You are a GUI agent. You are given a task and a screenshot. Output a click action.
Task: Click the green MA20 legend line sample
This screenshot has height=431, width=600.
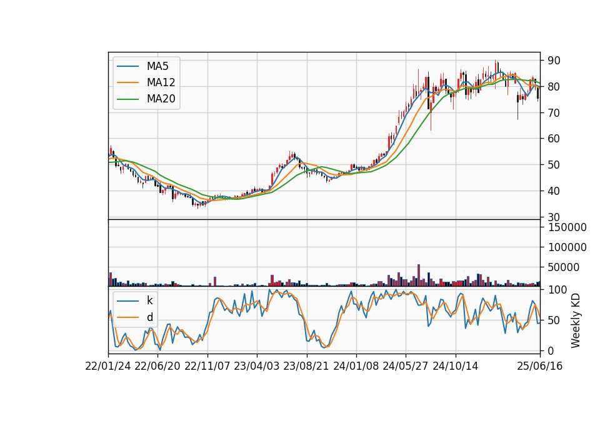pyautogui.click(x=127, y=99)
